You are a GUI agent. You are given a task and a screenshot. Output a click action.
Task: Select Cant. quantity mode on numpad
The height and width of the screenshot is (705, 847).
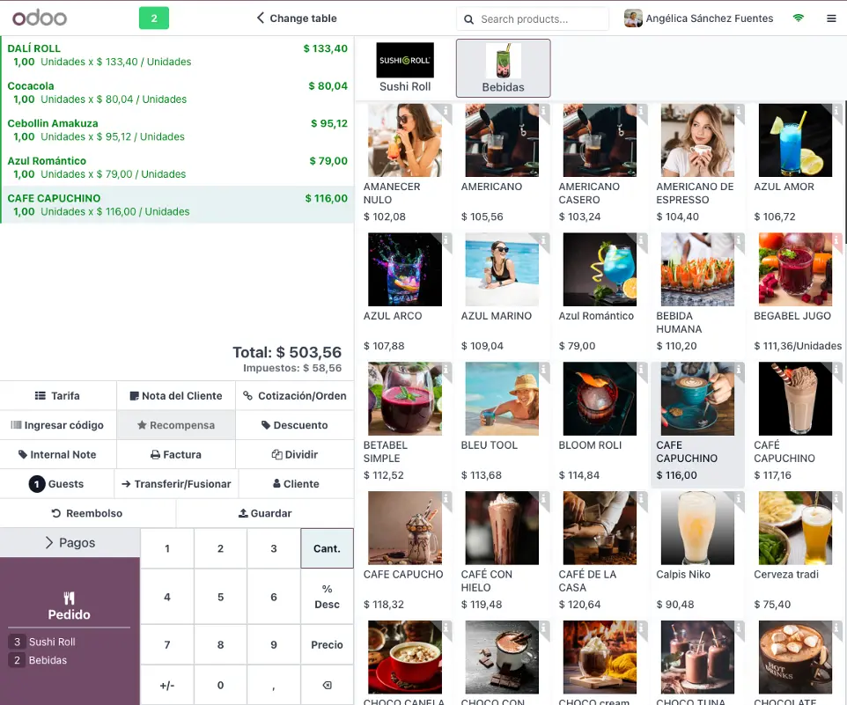point(327,548)
